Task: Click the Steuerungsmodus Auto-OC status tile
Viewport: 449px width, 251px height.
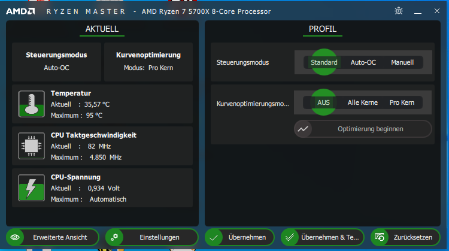Action: pyautogui.click(x=56, y=62)
